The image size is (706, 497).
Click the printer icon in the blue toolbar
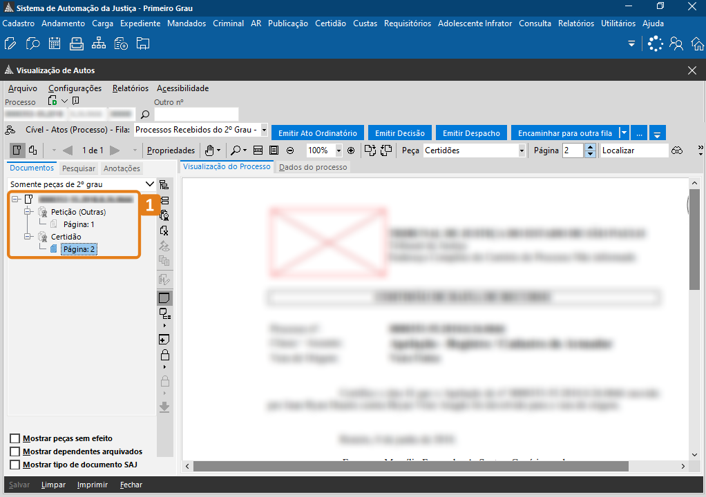[77, 44]
